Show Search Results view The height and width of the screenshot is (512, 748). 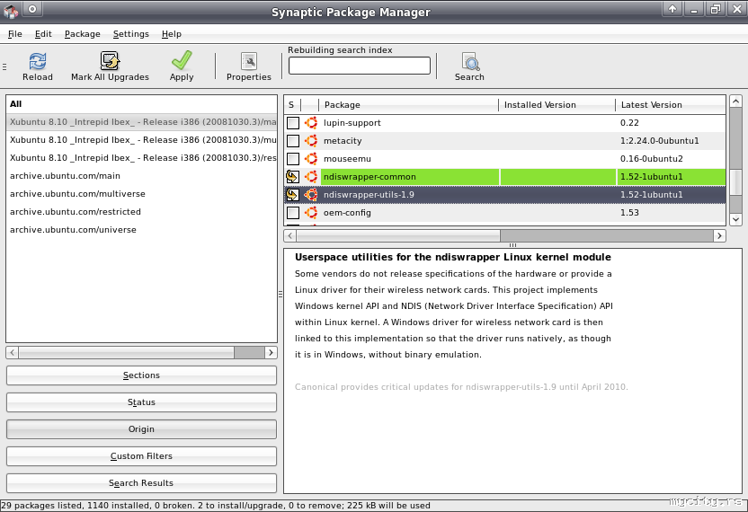click(x=141, y=483)
